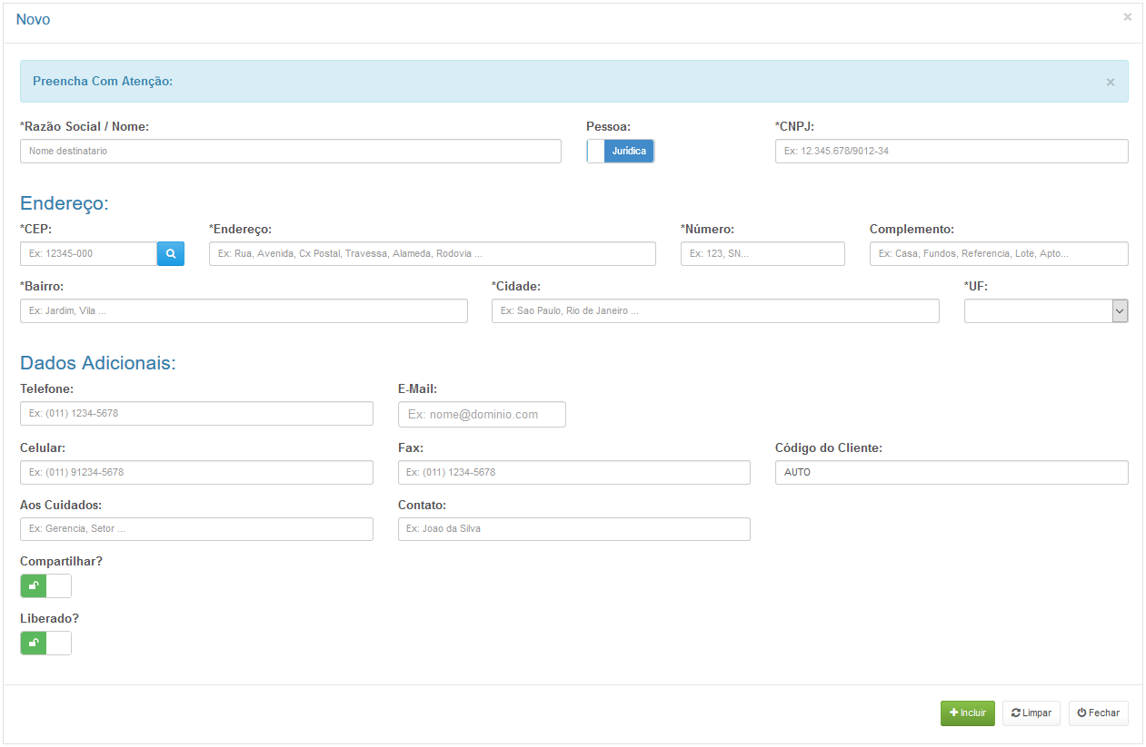Click into the CNPJ field

(951, 152)
